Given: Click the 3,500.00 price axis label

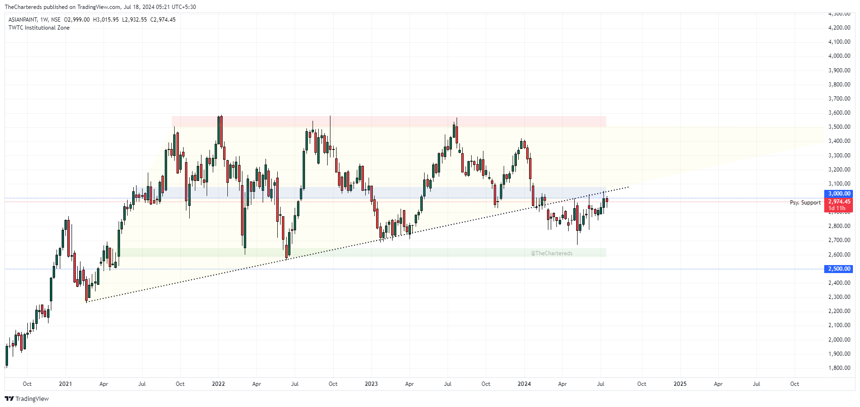Looking at the screenshot, I should click(839, 127).
